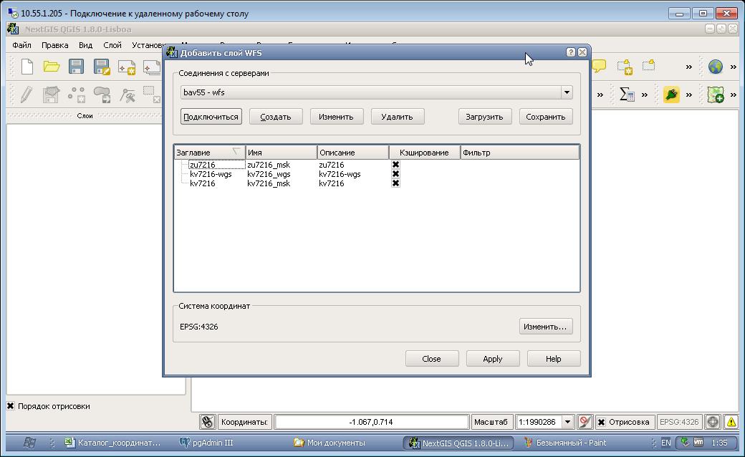Click the Удалить button
The width and height of the screenshot is (745, 457).
click(397, 116)
